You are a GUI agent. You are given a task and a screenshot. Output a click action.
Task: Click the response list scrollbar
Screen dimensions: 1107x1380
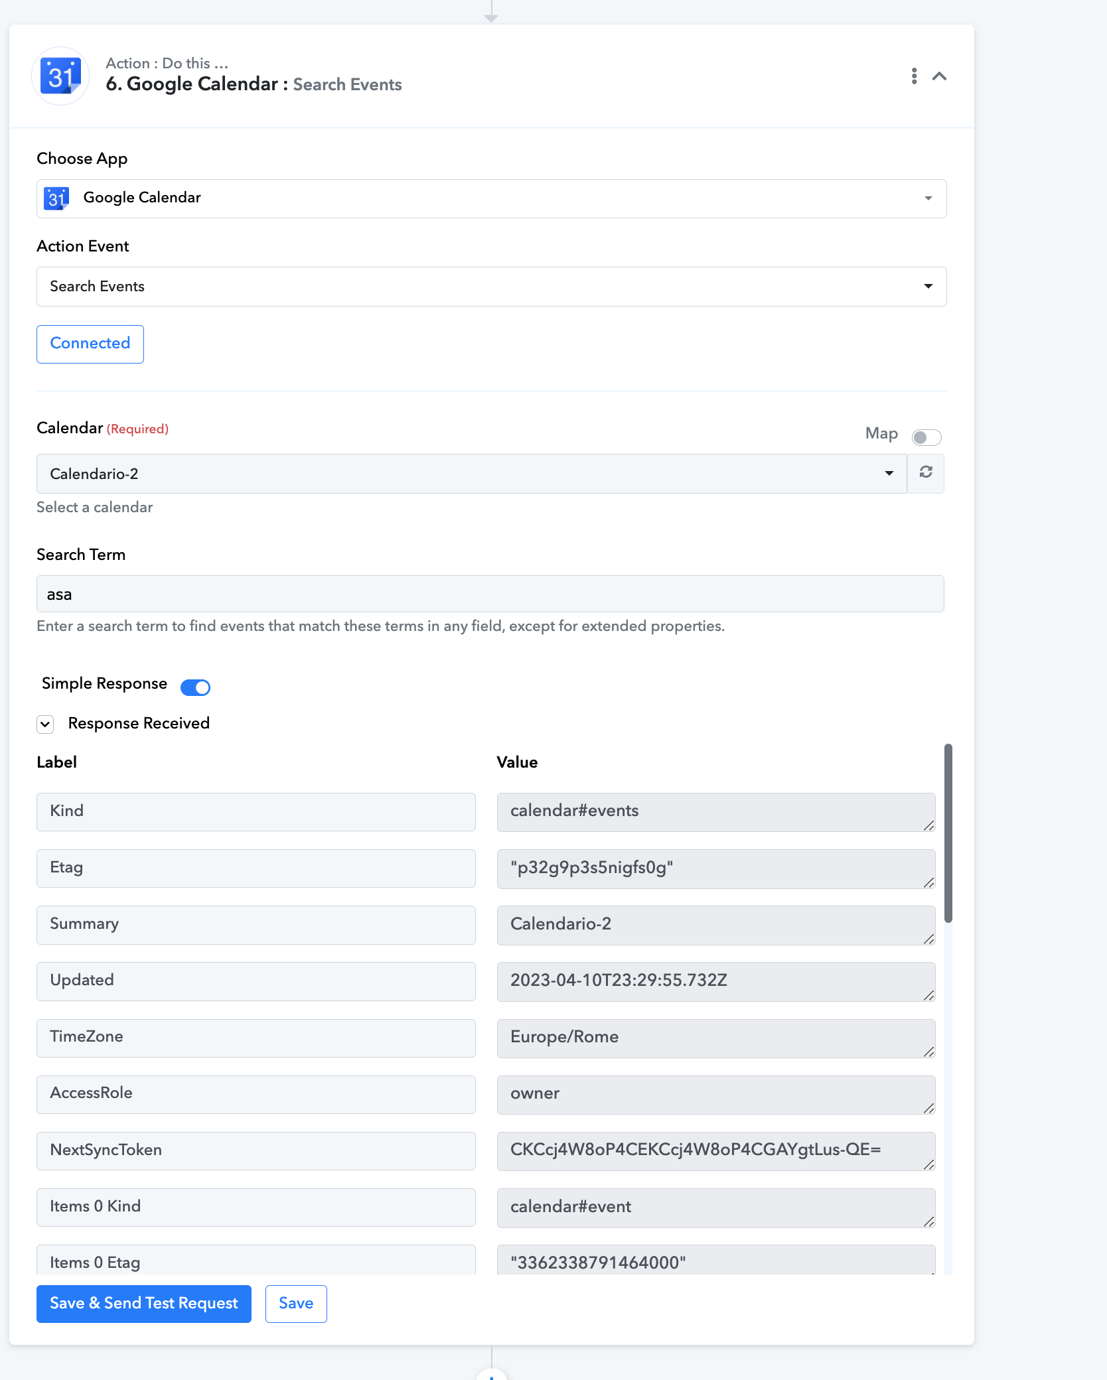[948, 833]
